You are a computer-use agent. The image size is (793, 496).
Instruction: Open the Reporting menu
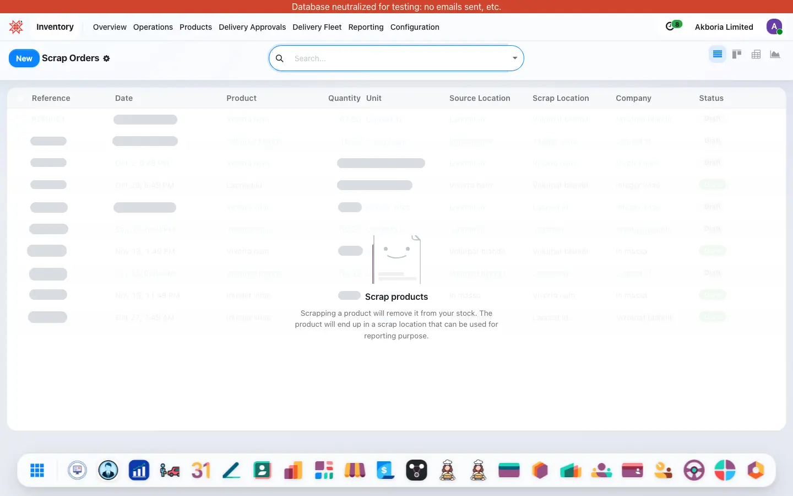[x=366, y=27]
